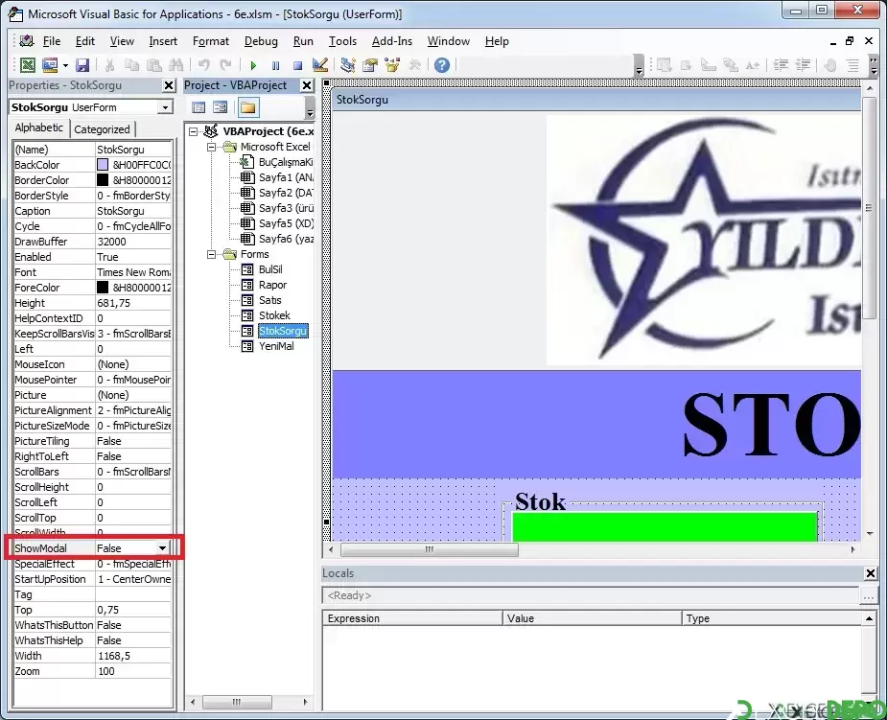
Task: Open the Insert UserForm dropdown arrow
Action: (x=65, y=65)
